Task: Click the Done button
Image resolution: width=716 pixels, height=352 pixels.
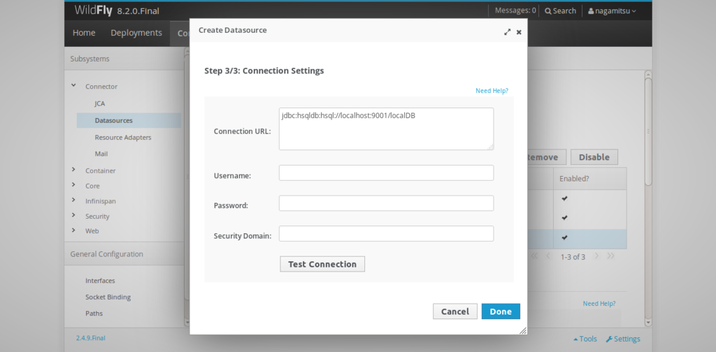Action: 500,311
